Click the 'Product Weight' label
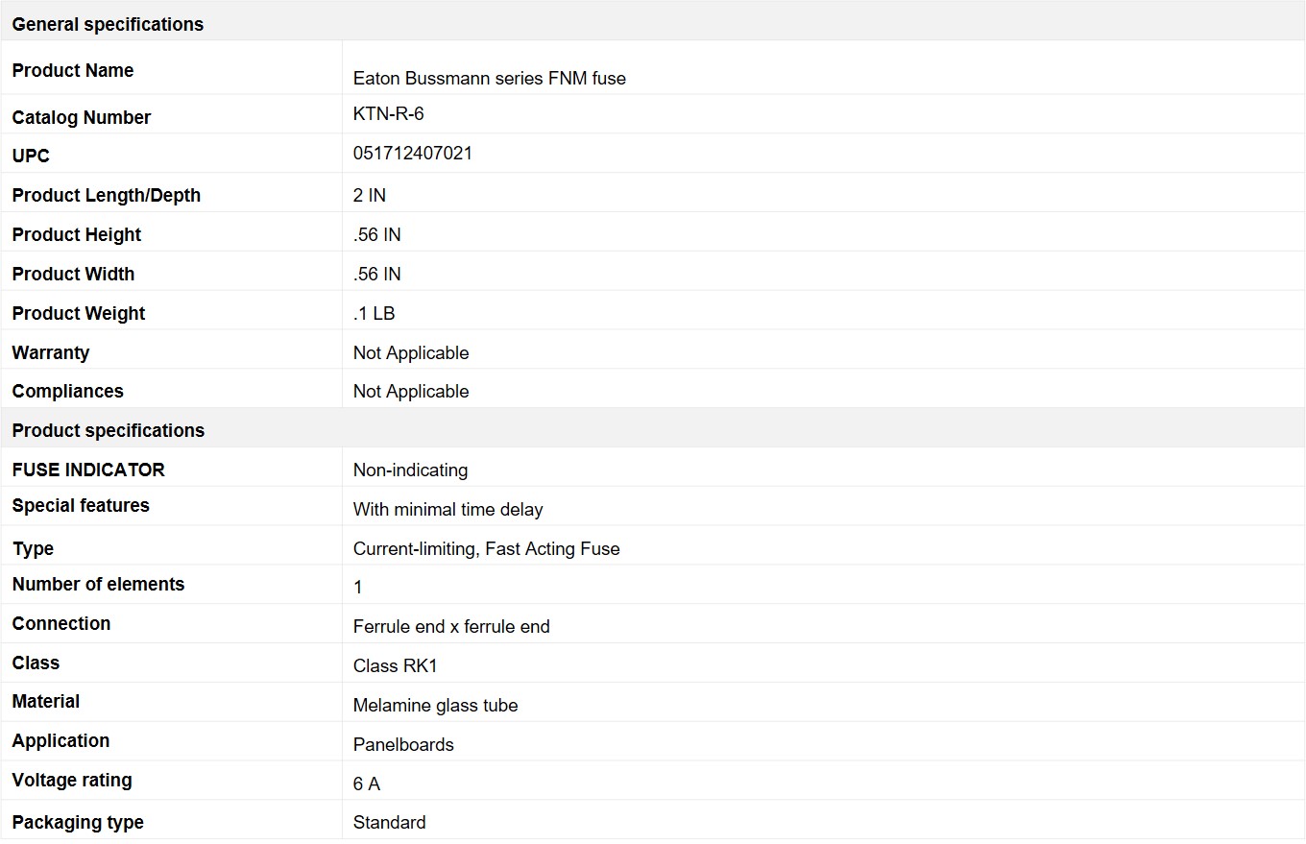The width and height of the screenshot is (1306, 844). click(x=79, y=313)
